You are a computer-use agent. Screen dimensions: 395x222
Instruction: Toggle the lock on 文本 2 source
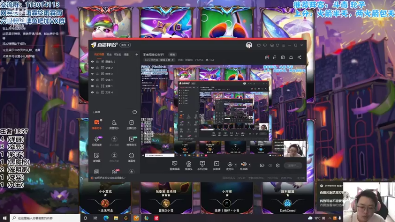pos(97,68)
